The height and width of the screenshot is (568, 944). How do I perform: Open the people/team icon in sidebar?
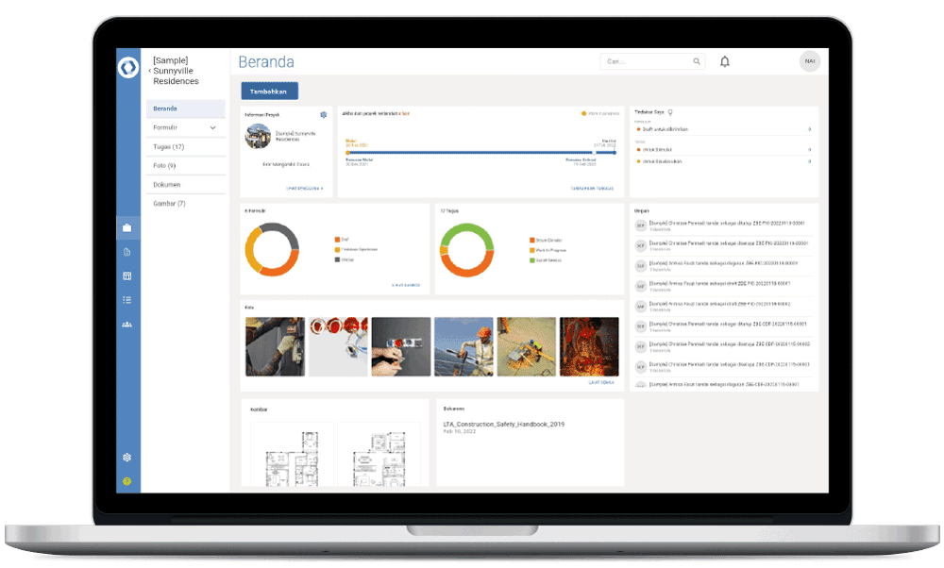[x=127, y=324]
